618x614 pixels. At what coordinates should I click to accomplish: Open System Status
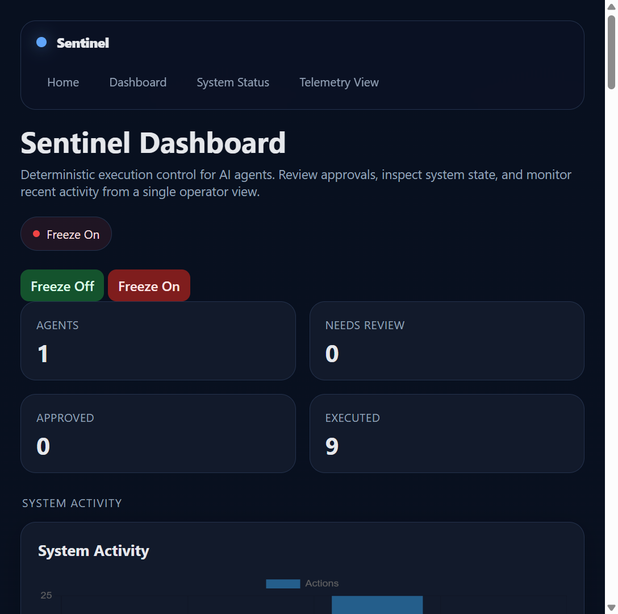pyautogui.click(x=233, y=82)
